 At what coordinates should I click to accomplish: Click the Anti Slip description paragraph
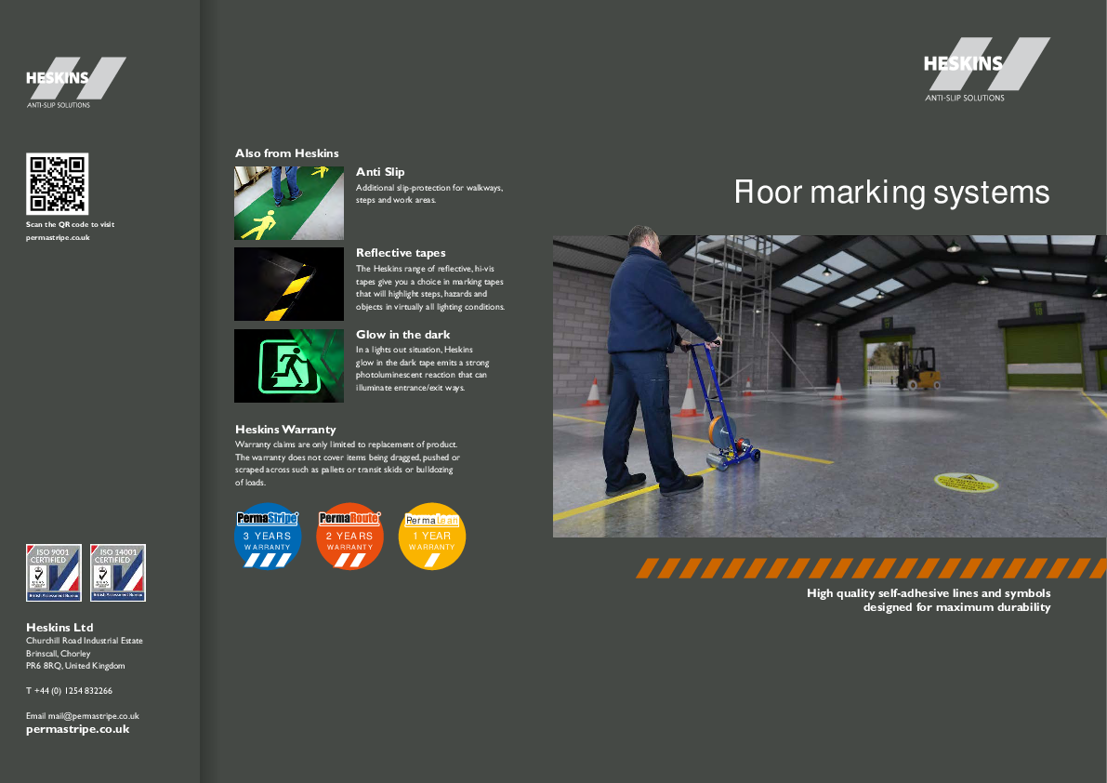(429, 193)
